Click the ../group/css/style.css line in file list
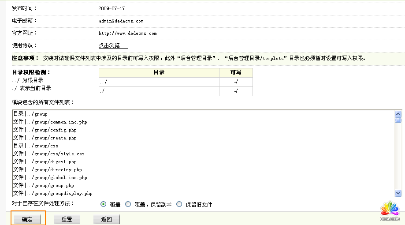405x225 pixels. click(48, 154)
